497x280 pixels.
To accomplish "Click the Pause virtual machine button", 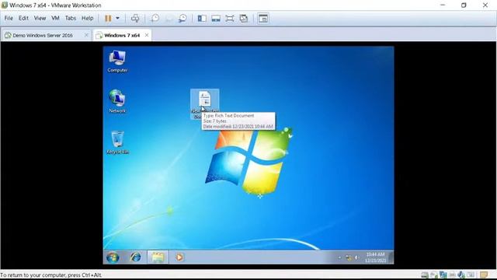I will (x=108, y=19).
